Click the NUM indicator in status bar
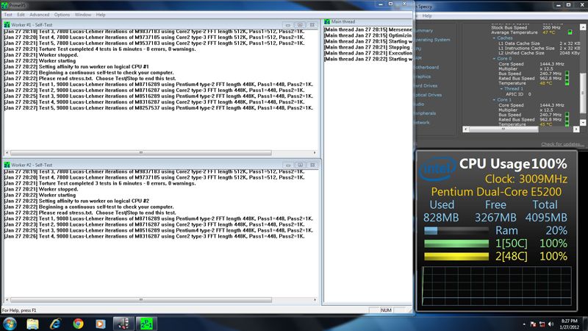 pyautogui.click(x=386, y=310)
